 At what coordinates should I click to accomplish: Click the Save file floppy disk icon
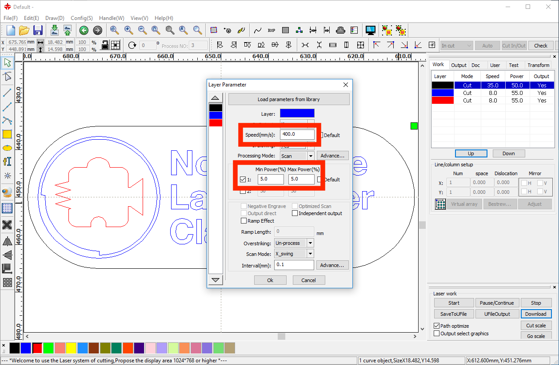[38, 30]
